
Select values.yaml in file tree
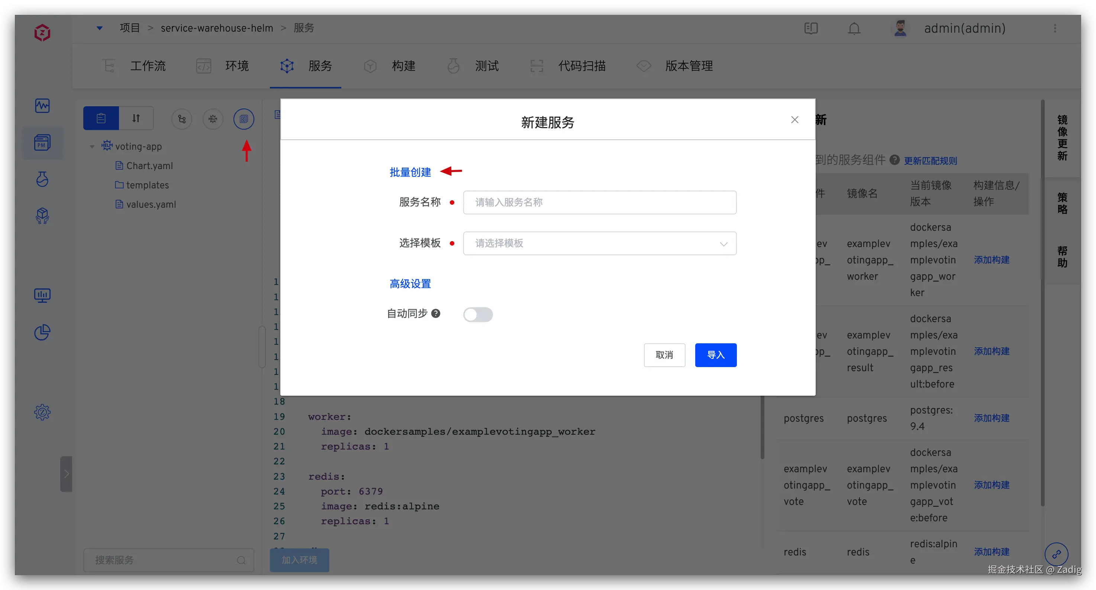146,204
